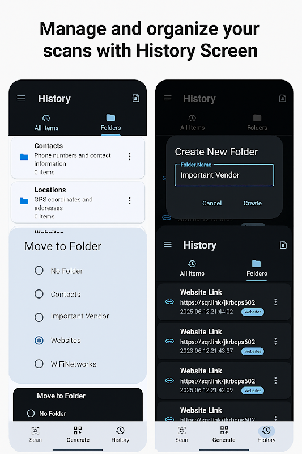Click link icon of 21:43:37 Website Link
The height and width of the screenshot is (454, 302).
[169, 341]
